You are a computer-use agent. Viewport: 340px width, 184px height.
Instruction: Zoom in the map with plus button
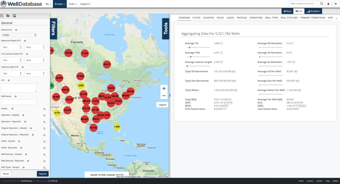pyautogui.click(x=164, y=89)
